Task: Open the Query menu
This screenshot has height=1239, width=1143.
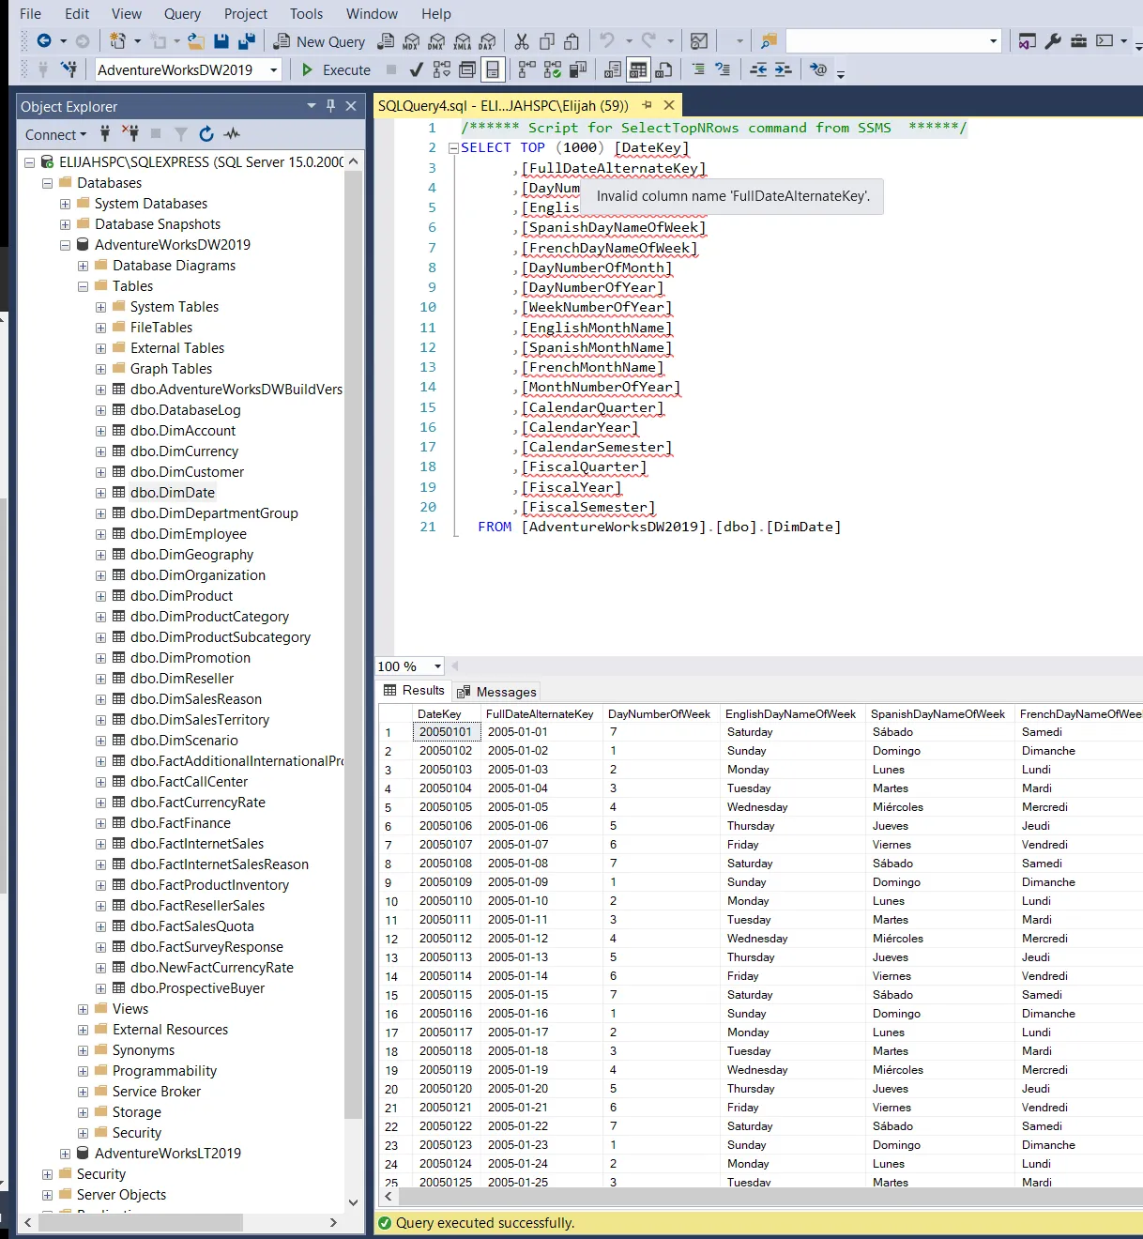Action: [182, 14]
